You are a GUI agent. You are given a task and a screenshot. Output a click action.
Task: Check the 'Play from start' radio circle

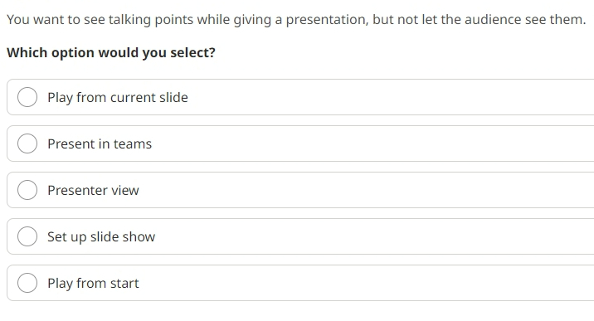(27, 283)
